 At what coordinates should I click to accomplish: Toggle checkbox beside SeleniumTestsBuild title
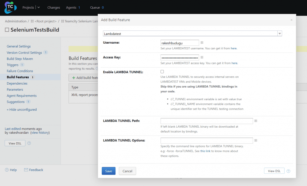tap(7, 30)
